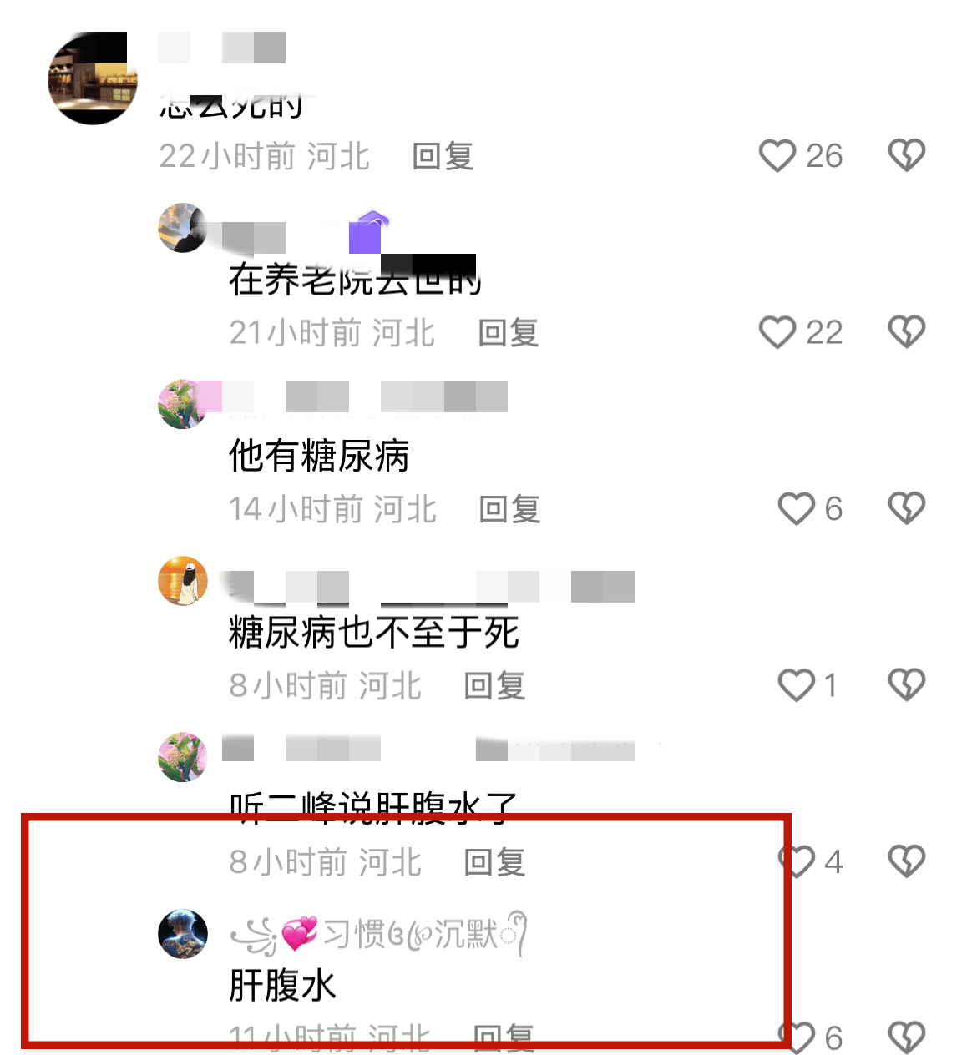Tap broken heart beside 4 likes

(x=906, y=861)
